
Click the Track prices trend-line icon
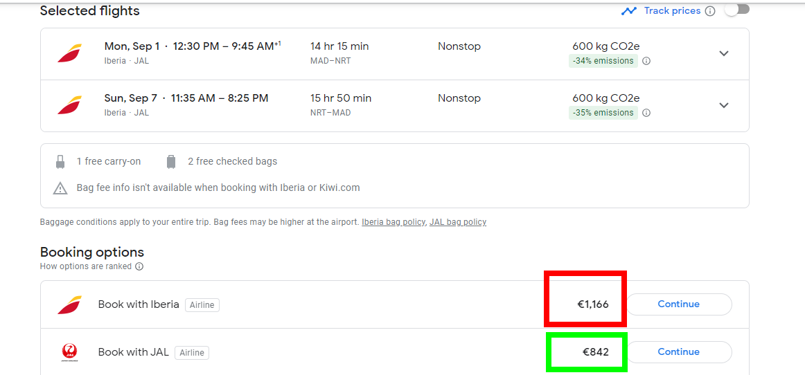point(629,11)
